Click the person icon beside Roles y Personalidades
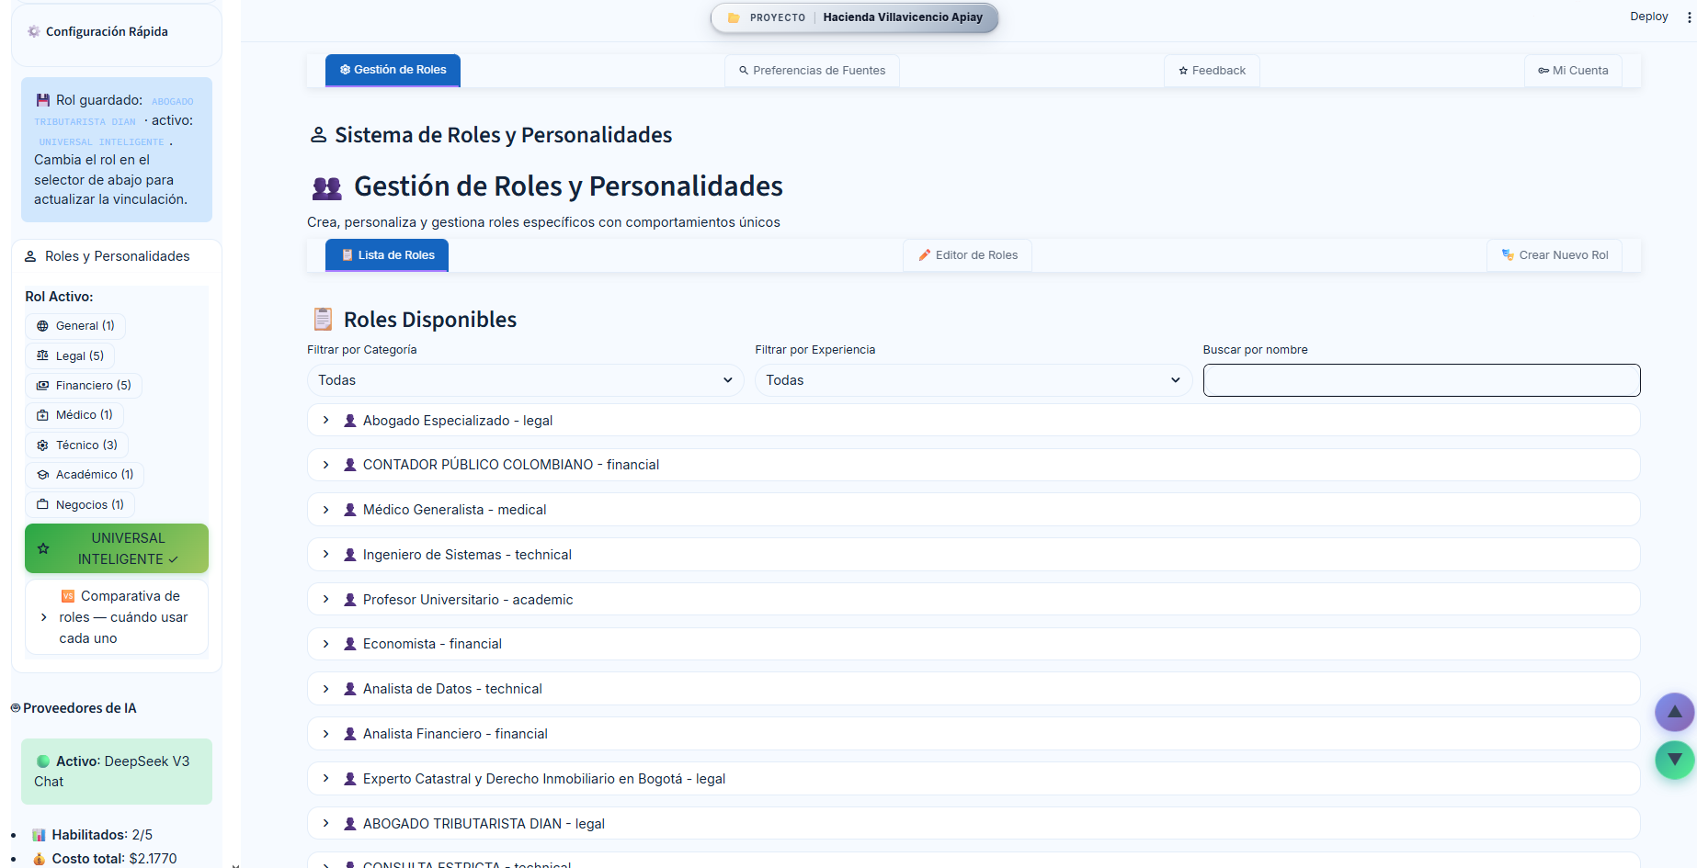The width and height of the screenshot is (1697, 868). pyautogui.click(x=30, y=256)
